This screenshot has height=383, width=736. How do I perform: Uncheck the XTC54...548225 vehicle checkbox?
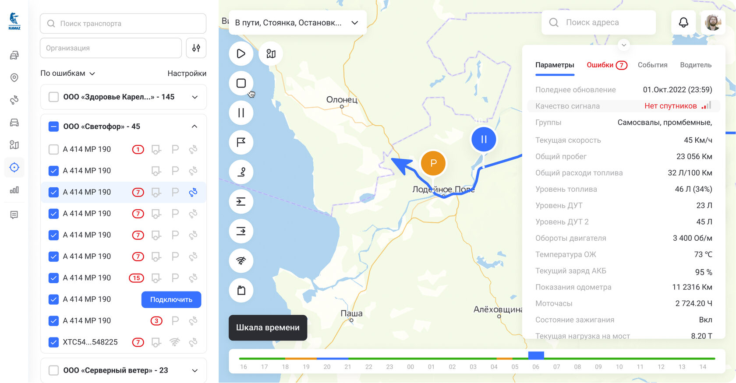(x=53, y=342)
